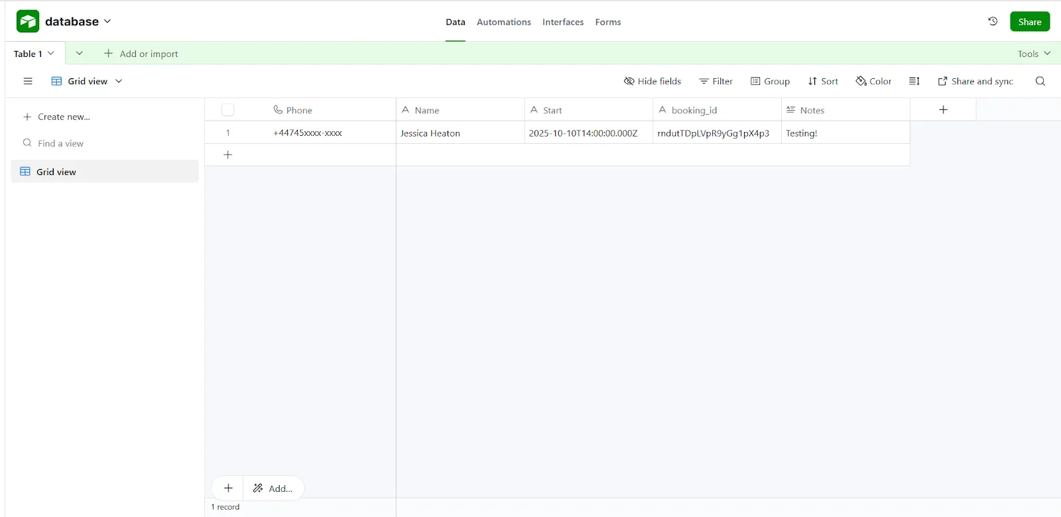Go to the Interfaces tab
The height and width of the screenshot is (517, 1061).
coord(563,22)
